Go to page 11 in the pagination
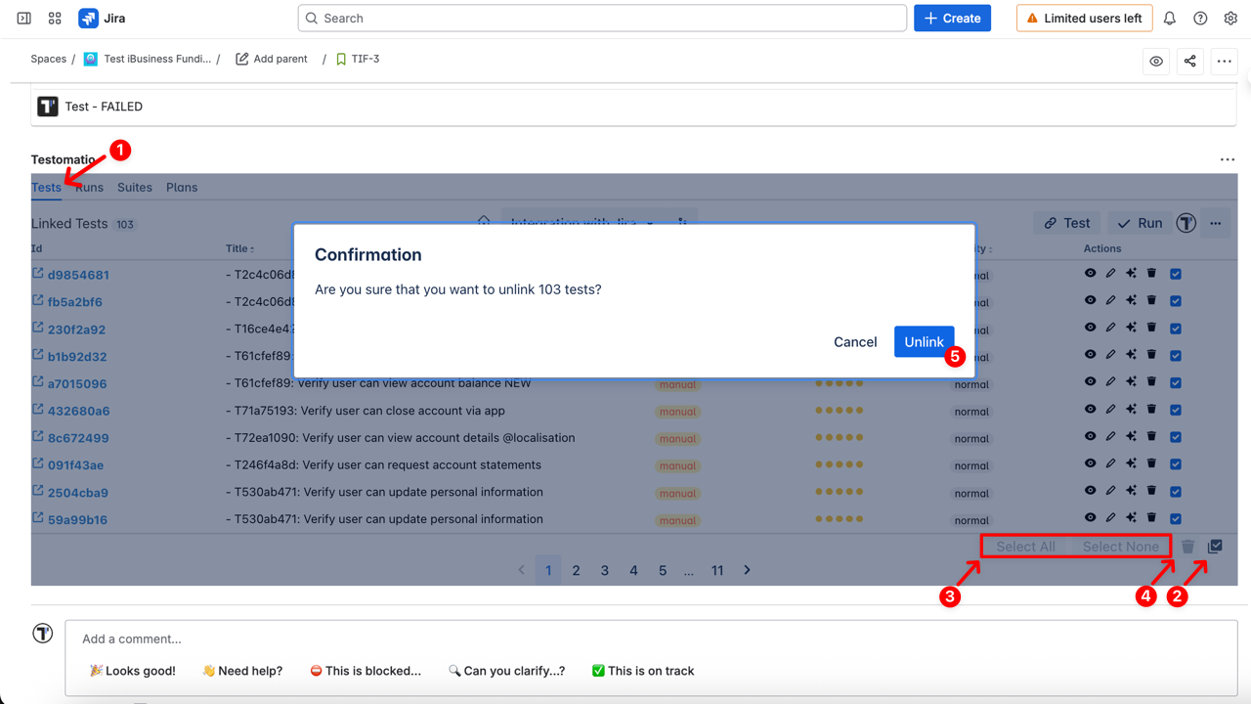Image resolution: width=1251 pixels, height=704 pixels. (x=717, y=570)
